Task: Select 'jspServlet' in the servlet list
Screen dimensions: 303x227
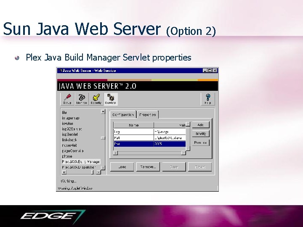Action: pyautogui.click(x=70, y=135)
